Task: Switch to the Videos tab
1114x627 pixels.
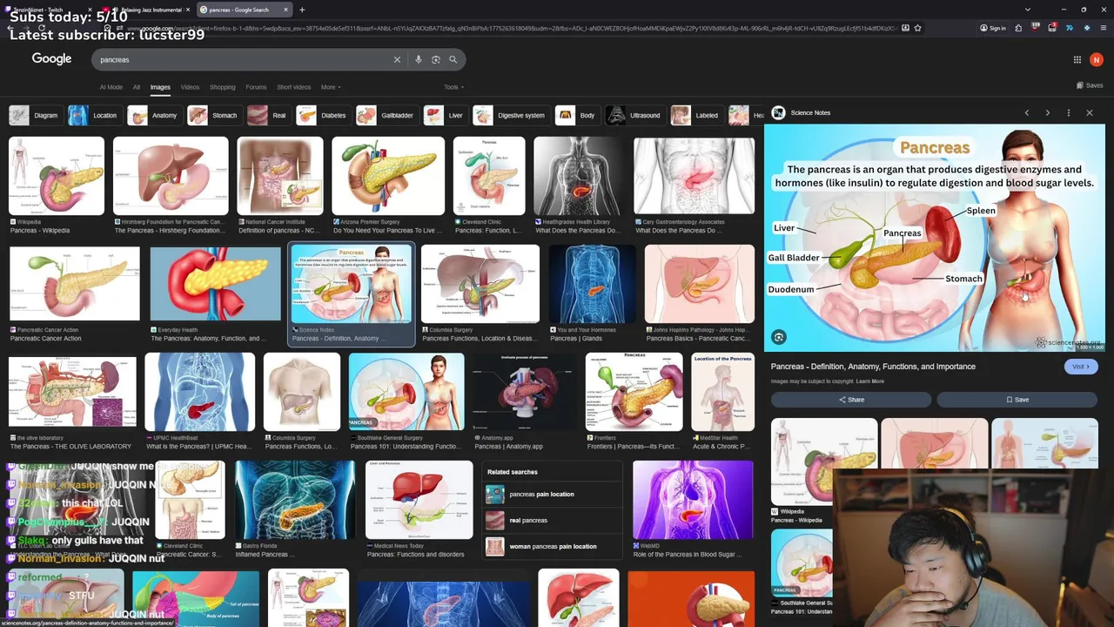Action: pyautogui.click(x=190, y=87)
